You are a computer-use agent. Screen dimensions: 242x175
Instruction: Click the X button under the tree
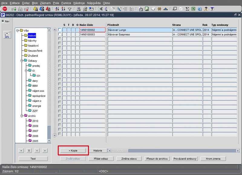29,151
